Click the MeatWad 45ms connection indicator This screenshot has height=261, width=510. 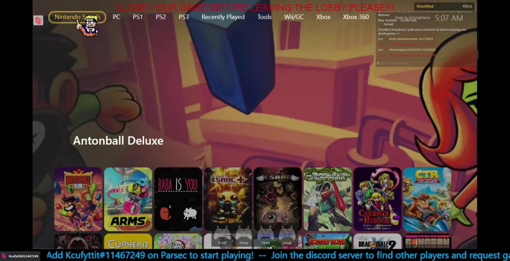point(444,6)
